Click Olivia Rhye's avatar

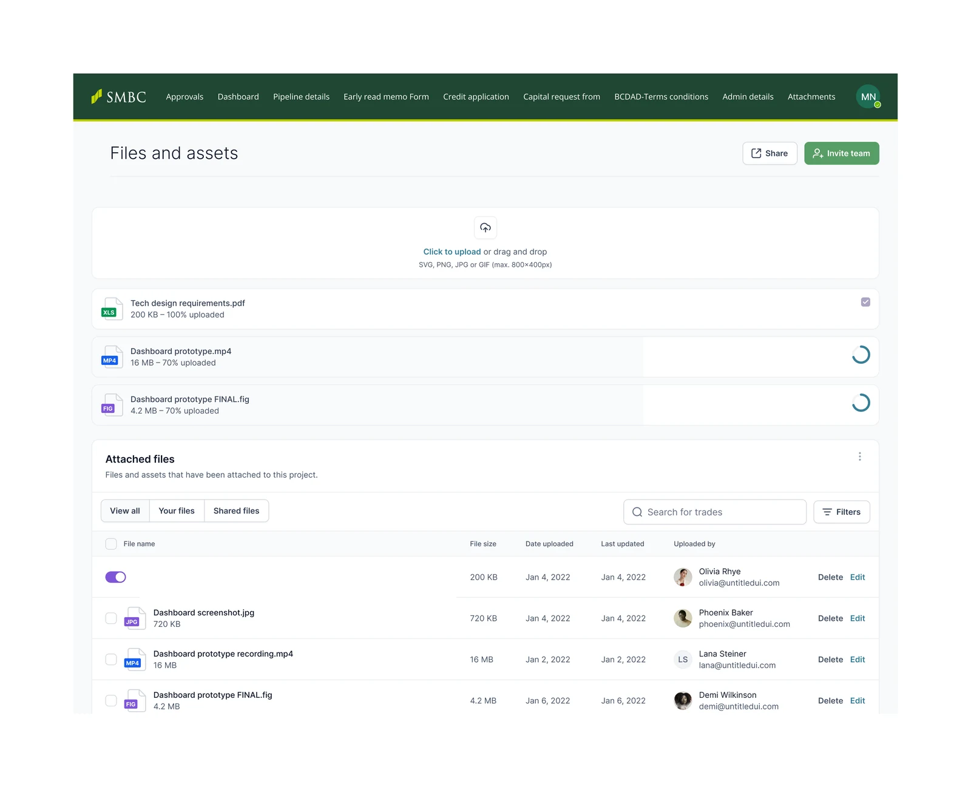[x=683, y=577]
